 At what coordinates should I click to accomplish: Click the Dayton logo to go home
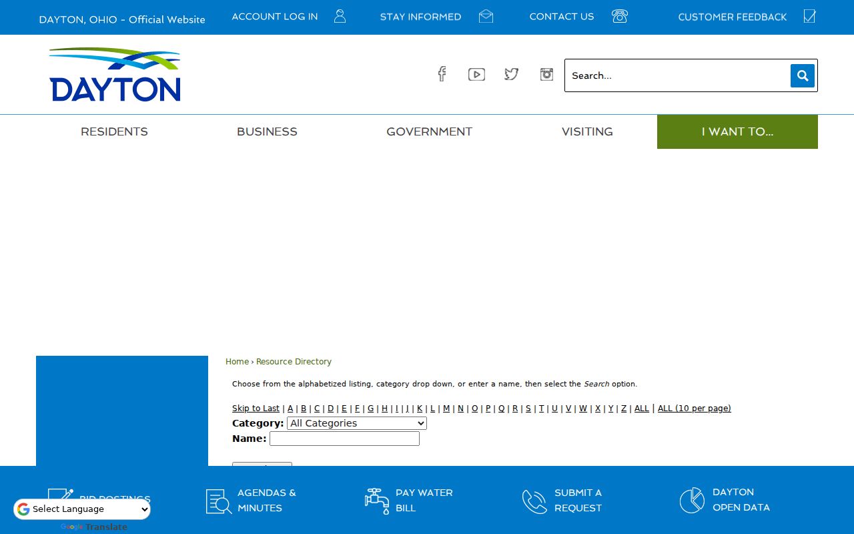point(115,74)
